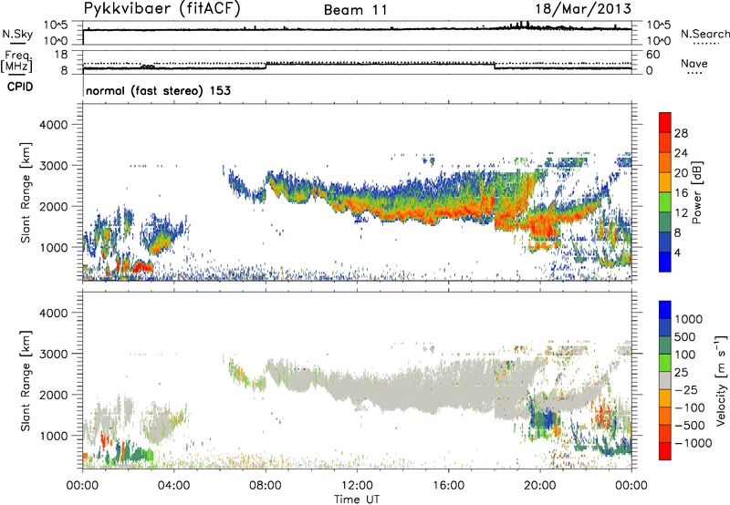The height and width of the screenshot is (505, 730).
Task: Click the Slant Range label of power panel
Action: 26,192
